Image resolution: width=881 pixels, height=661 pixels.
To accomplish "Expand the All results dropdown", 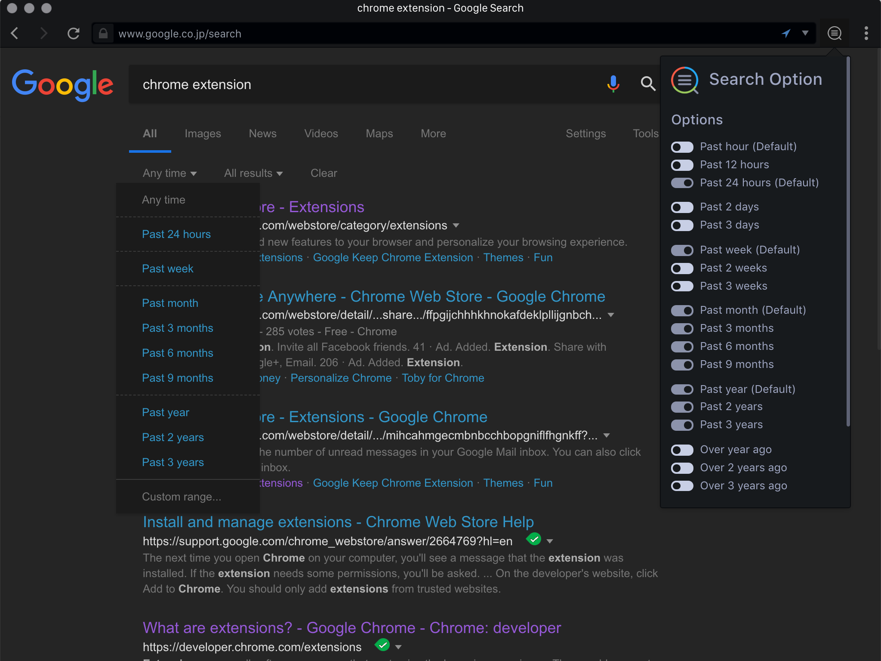I will 253,173.
